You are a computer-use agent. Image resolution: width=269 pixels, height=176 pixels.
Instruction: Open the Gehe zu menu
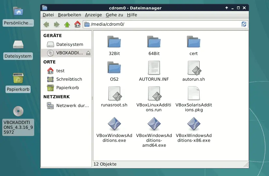(x=114, y=15)
